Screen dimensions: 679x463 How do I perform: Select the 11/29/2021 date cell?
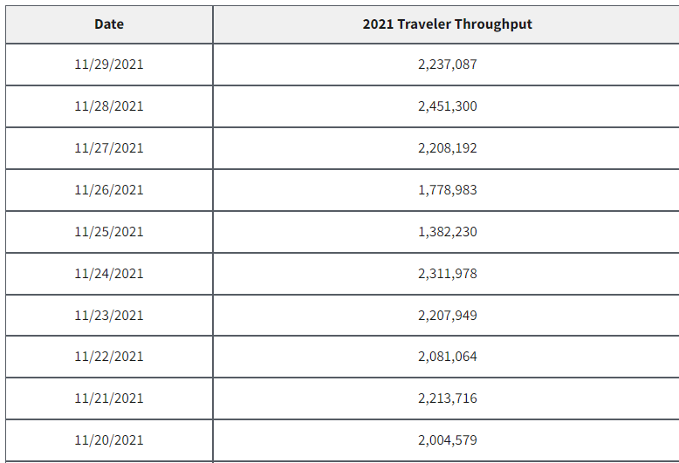109,65
